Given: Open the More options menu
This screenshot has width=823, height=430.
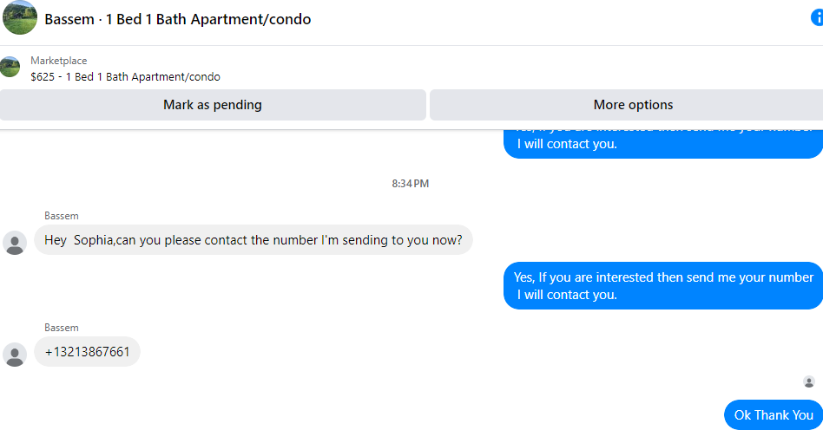Looking at the screenshot, I should (633, 105).
